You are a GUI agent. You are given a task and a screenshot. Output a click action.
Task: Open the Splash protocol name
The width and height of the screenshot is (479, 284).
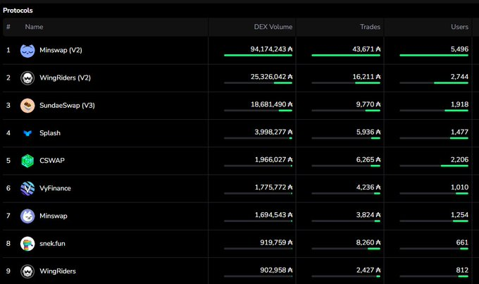50,133
